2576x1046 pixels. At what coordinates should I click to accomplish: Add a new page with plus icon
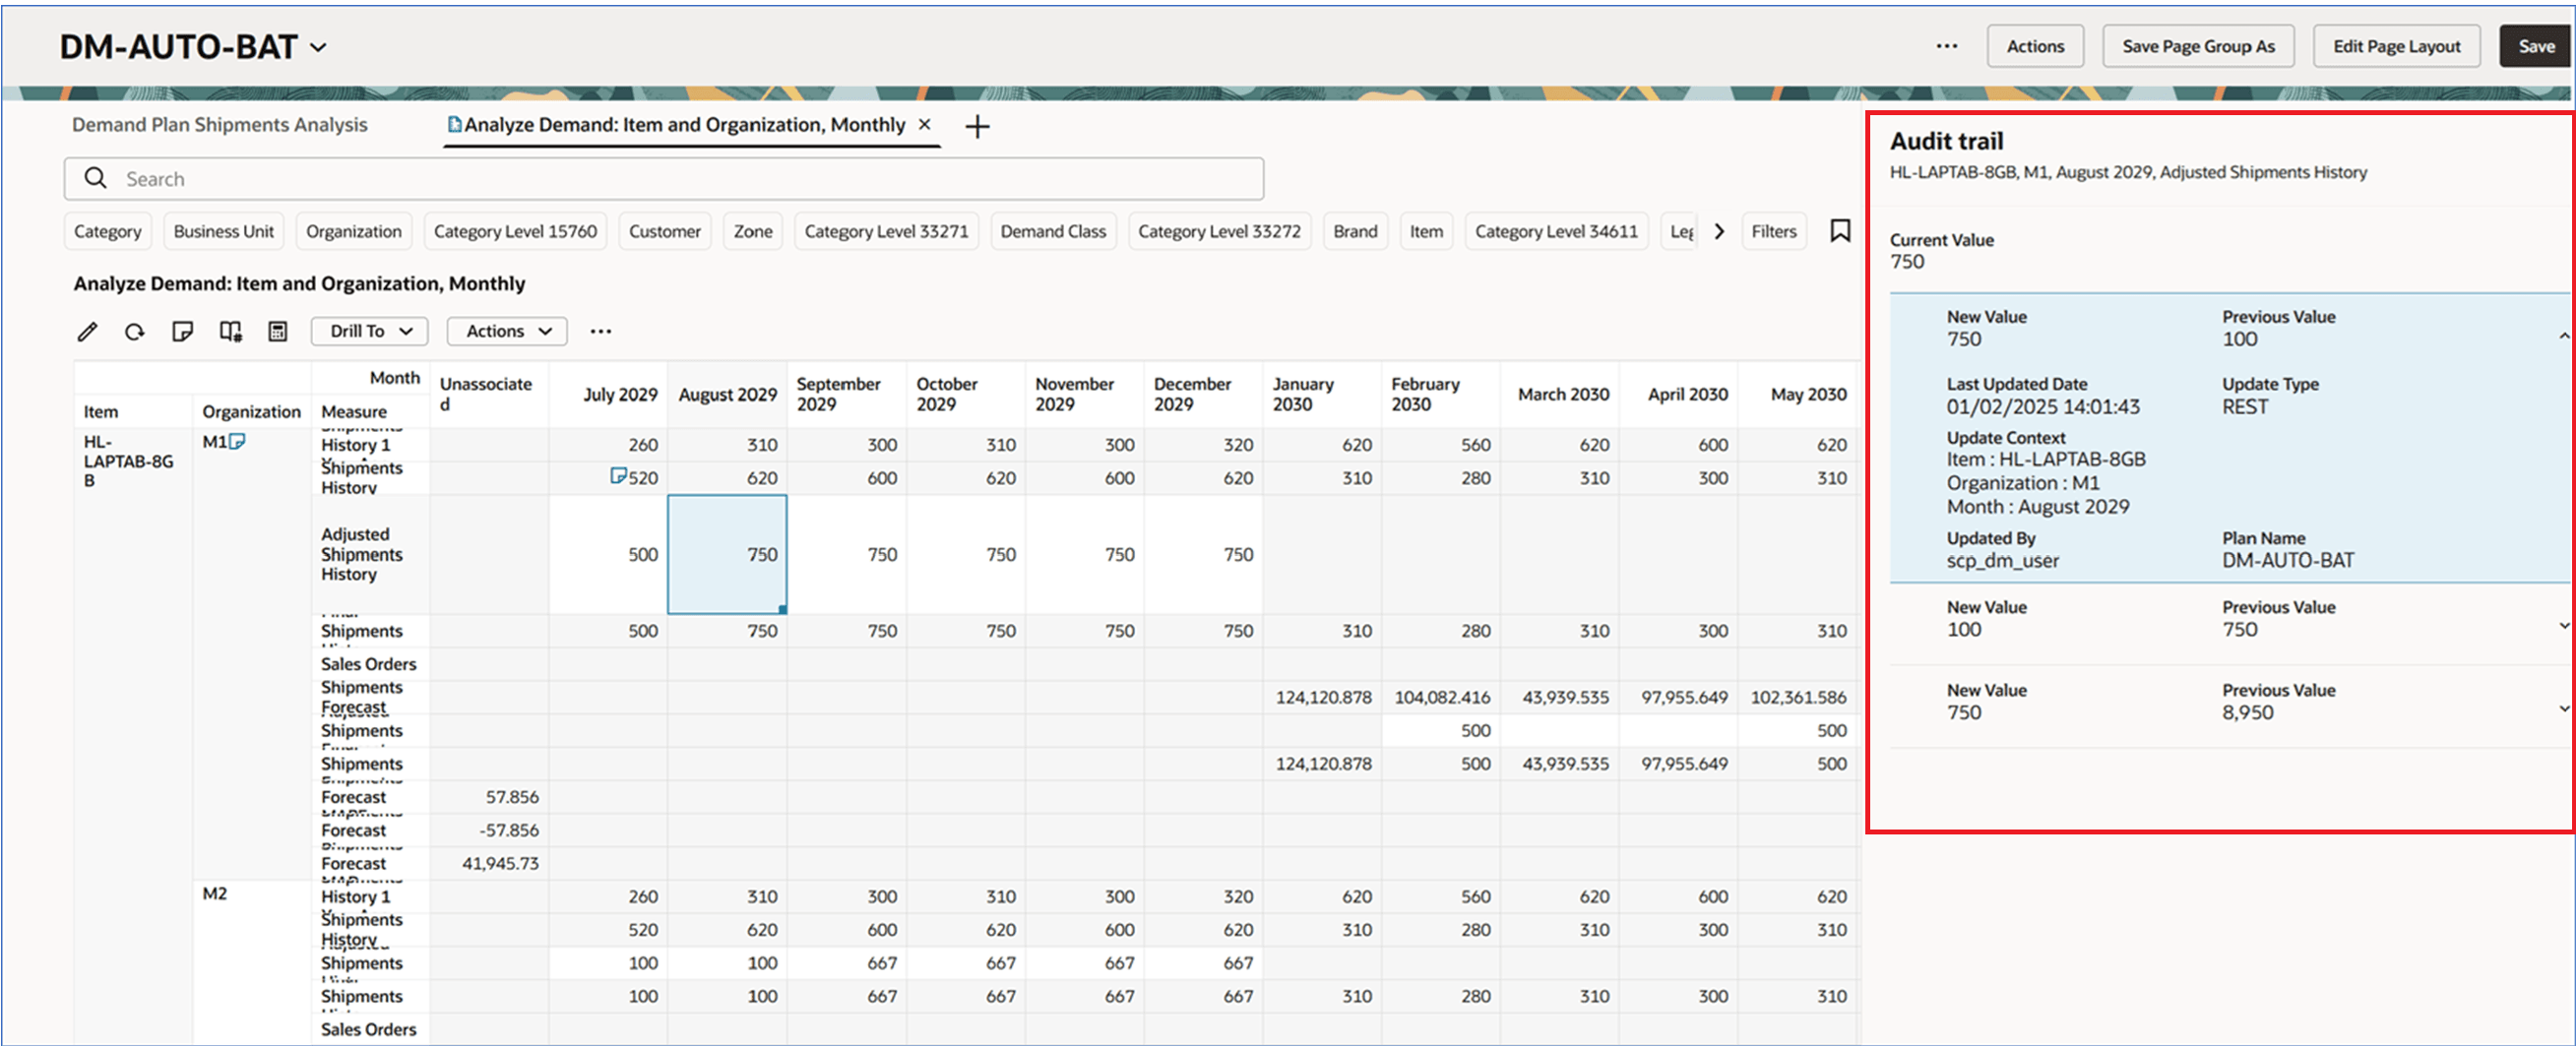(x=977, y=127)
